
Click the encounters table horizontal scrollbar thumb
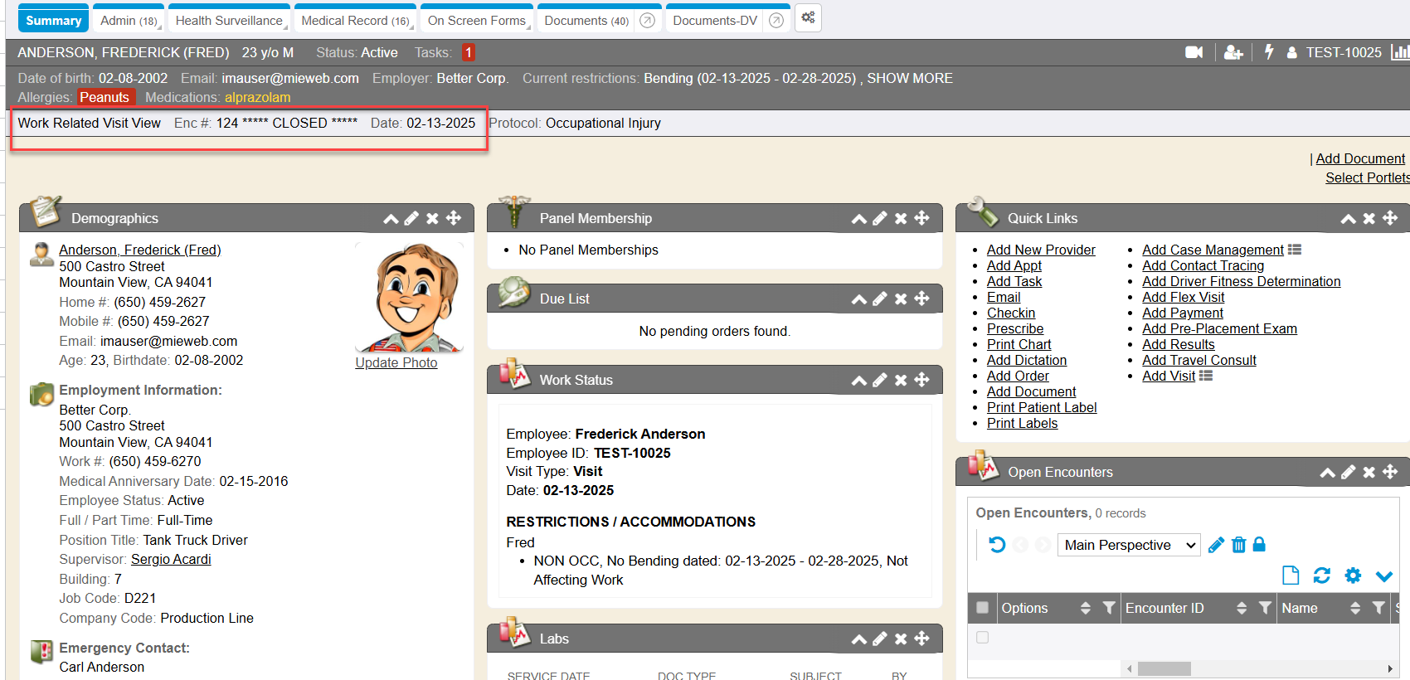coord(1164,668)
